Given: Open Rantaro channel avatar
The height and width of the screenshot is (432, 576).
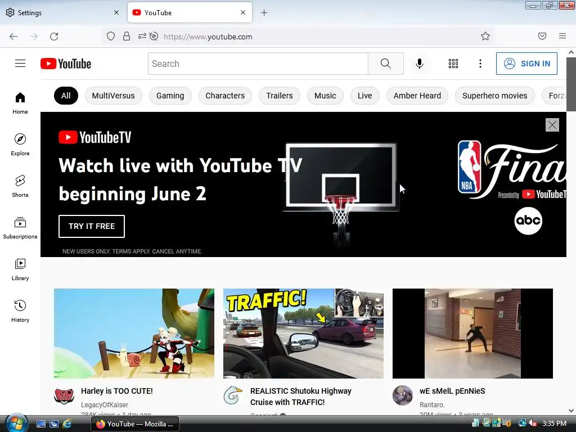Looking at the screenshot, I should pos(403,395).
